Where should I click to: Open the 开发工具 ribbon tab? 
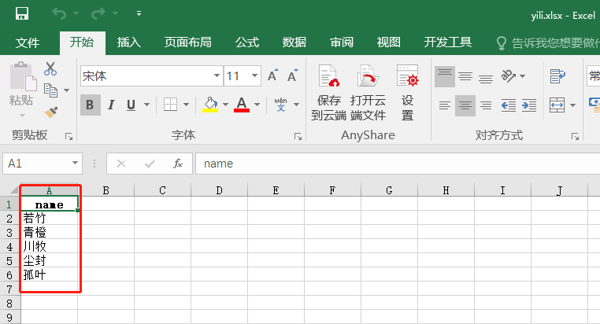click(448, 42)
